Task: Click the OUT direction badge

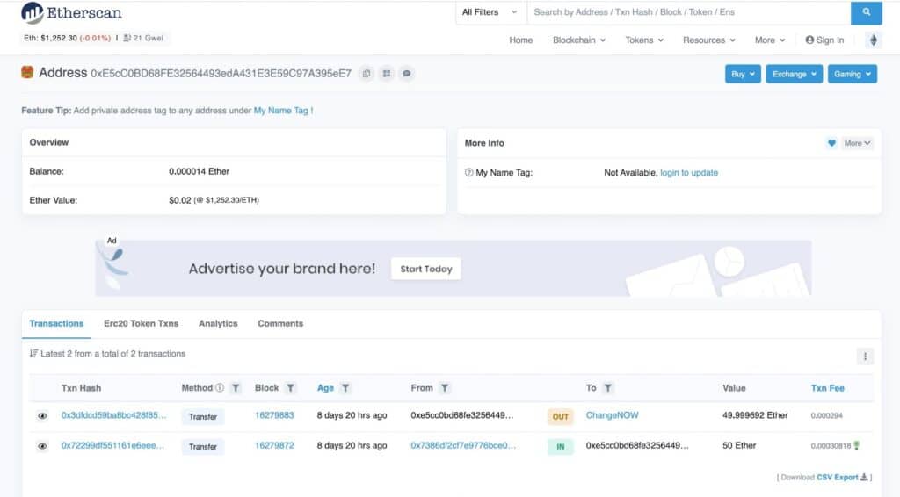Action: tap(560, 417)
